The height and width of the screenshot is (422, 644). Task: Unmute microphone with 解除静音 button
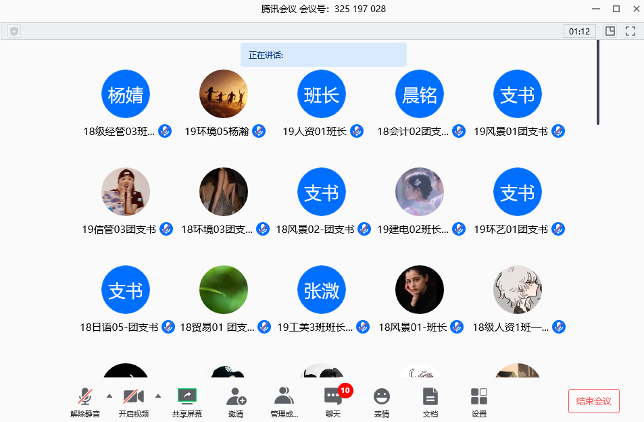[x=85, y=402]
